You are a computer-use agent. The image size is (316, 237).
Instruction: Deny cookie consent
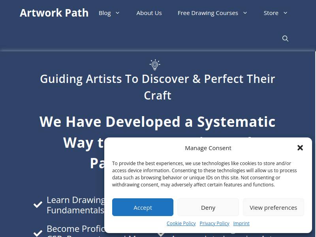pyautogui.click(x=208, y=207)
